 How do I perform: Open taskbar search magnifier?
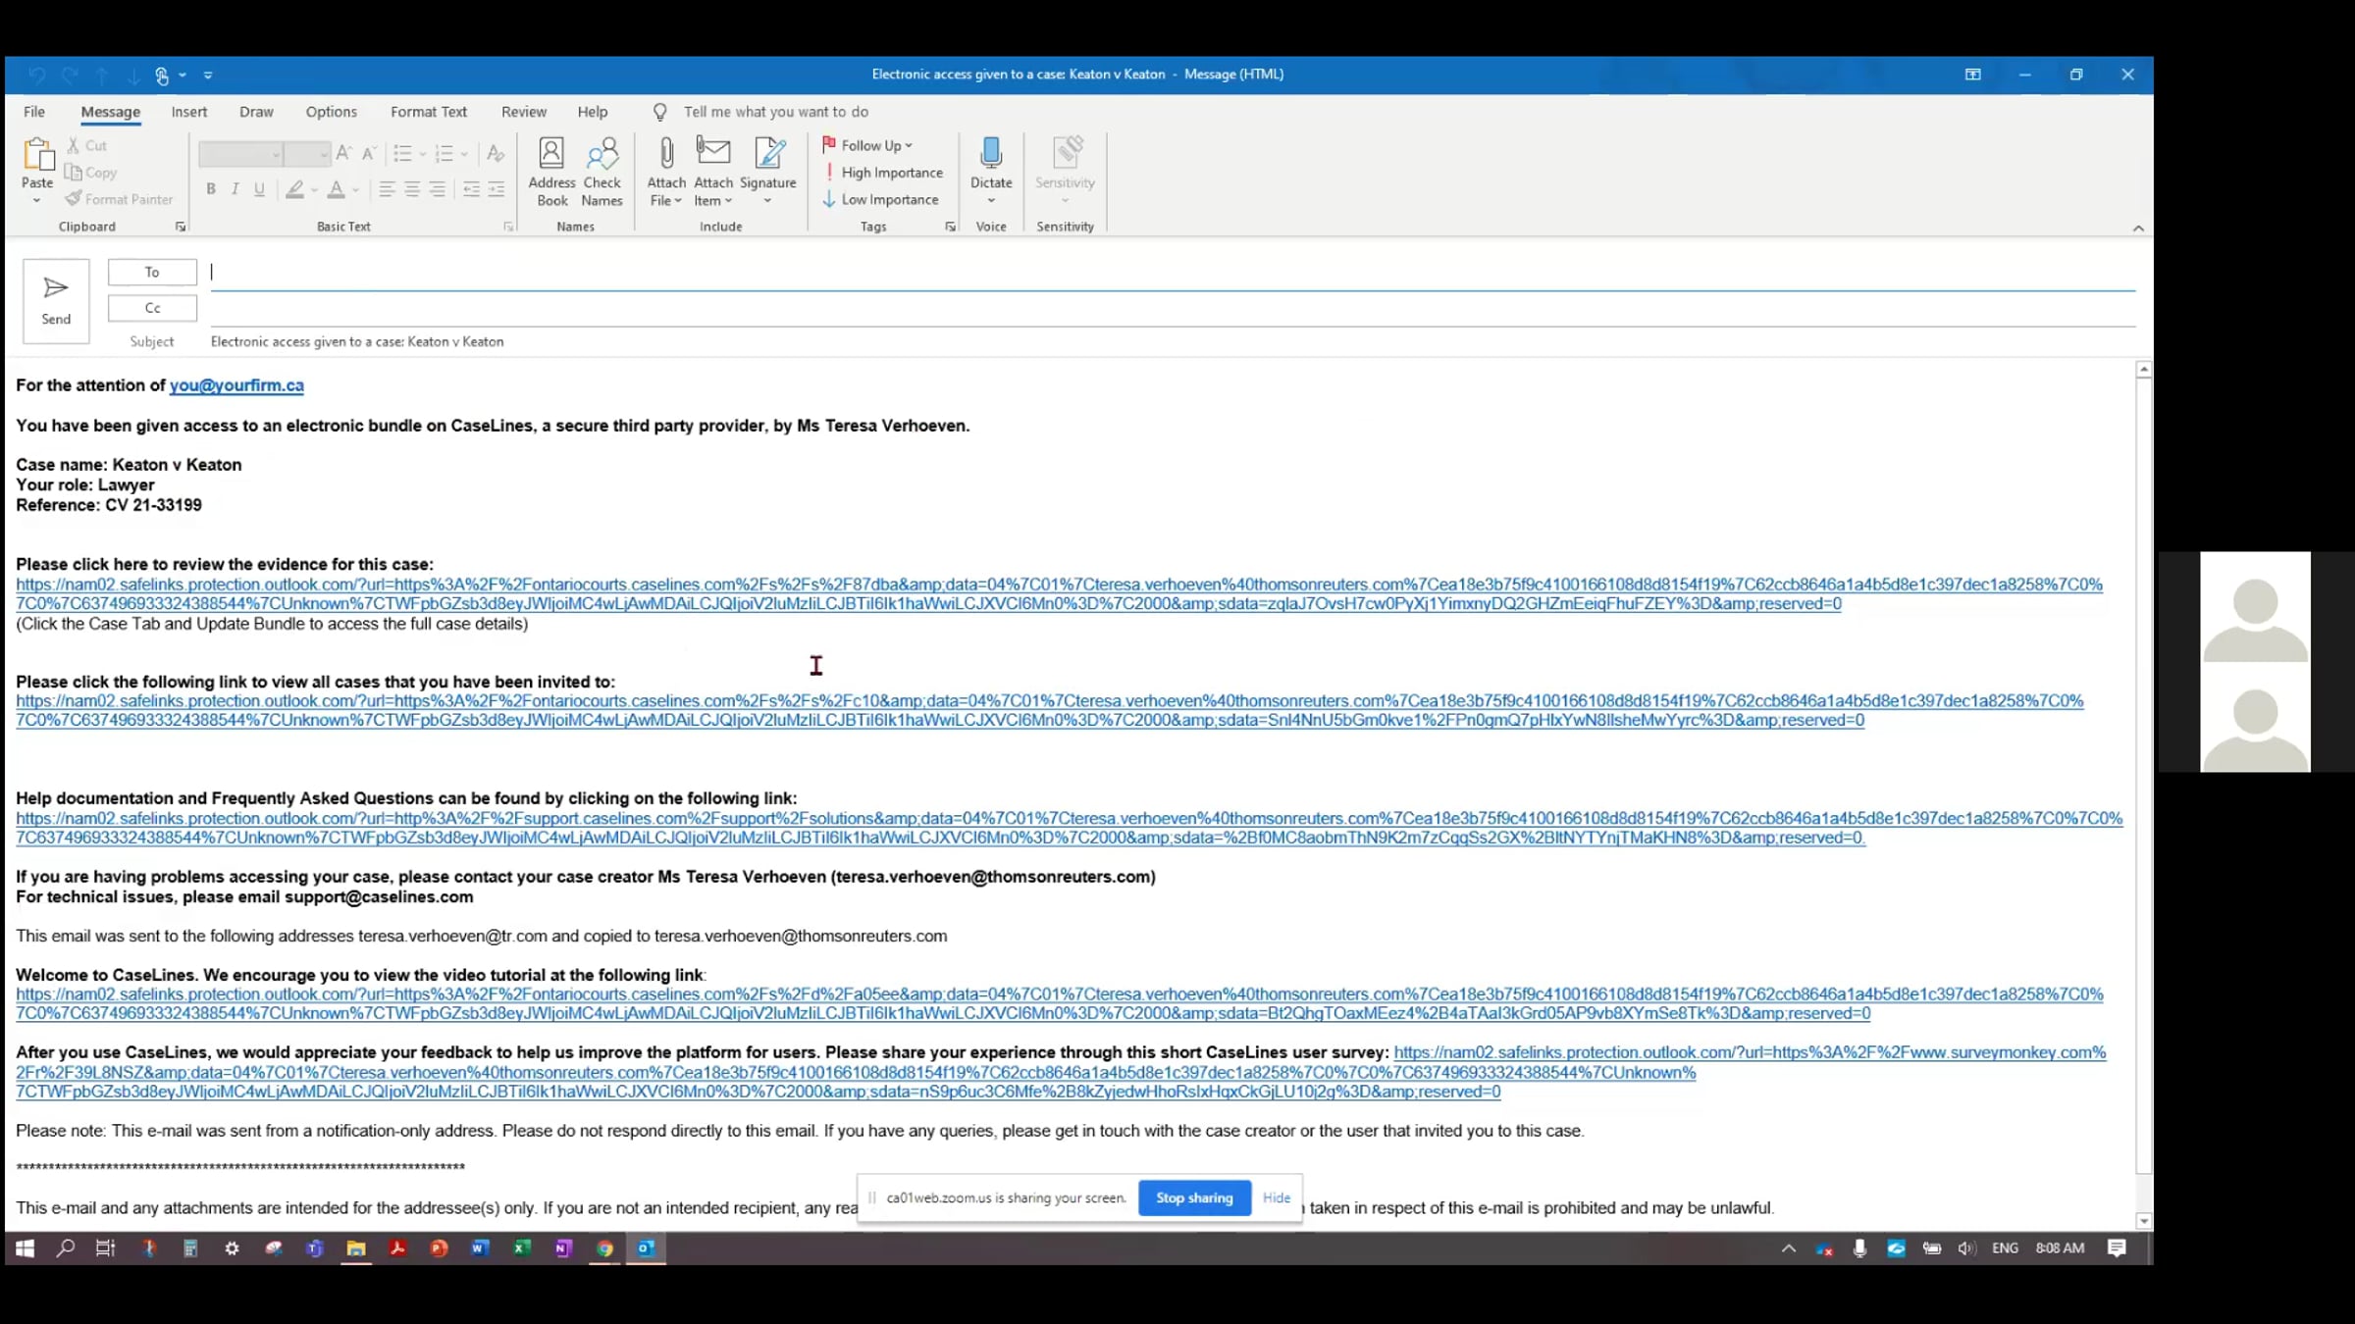pos(66,1248)
